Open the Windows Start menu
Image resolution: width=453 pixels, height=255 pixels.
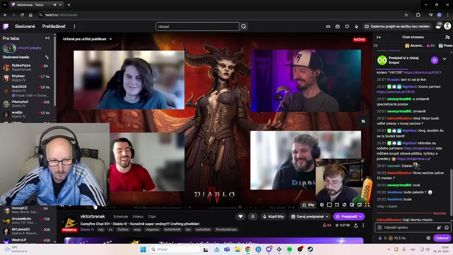pos(143,249)
